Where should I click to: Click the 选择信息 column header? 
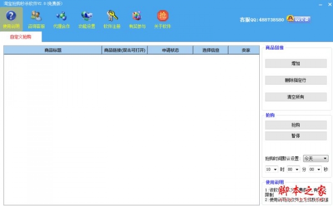211,50
